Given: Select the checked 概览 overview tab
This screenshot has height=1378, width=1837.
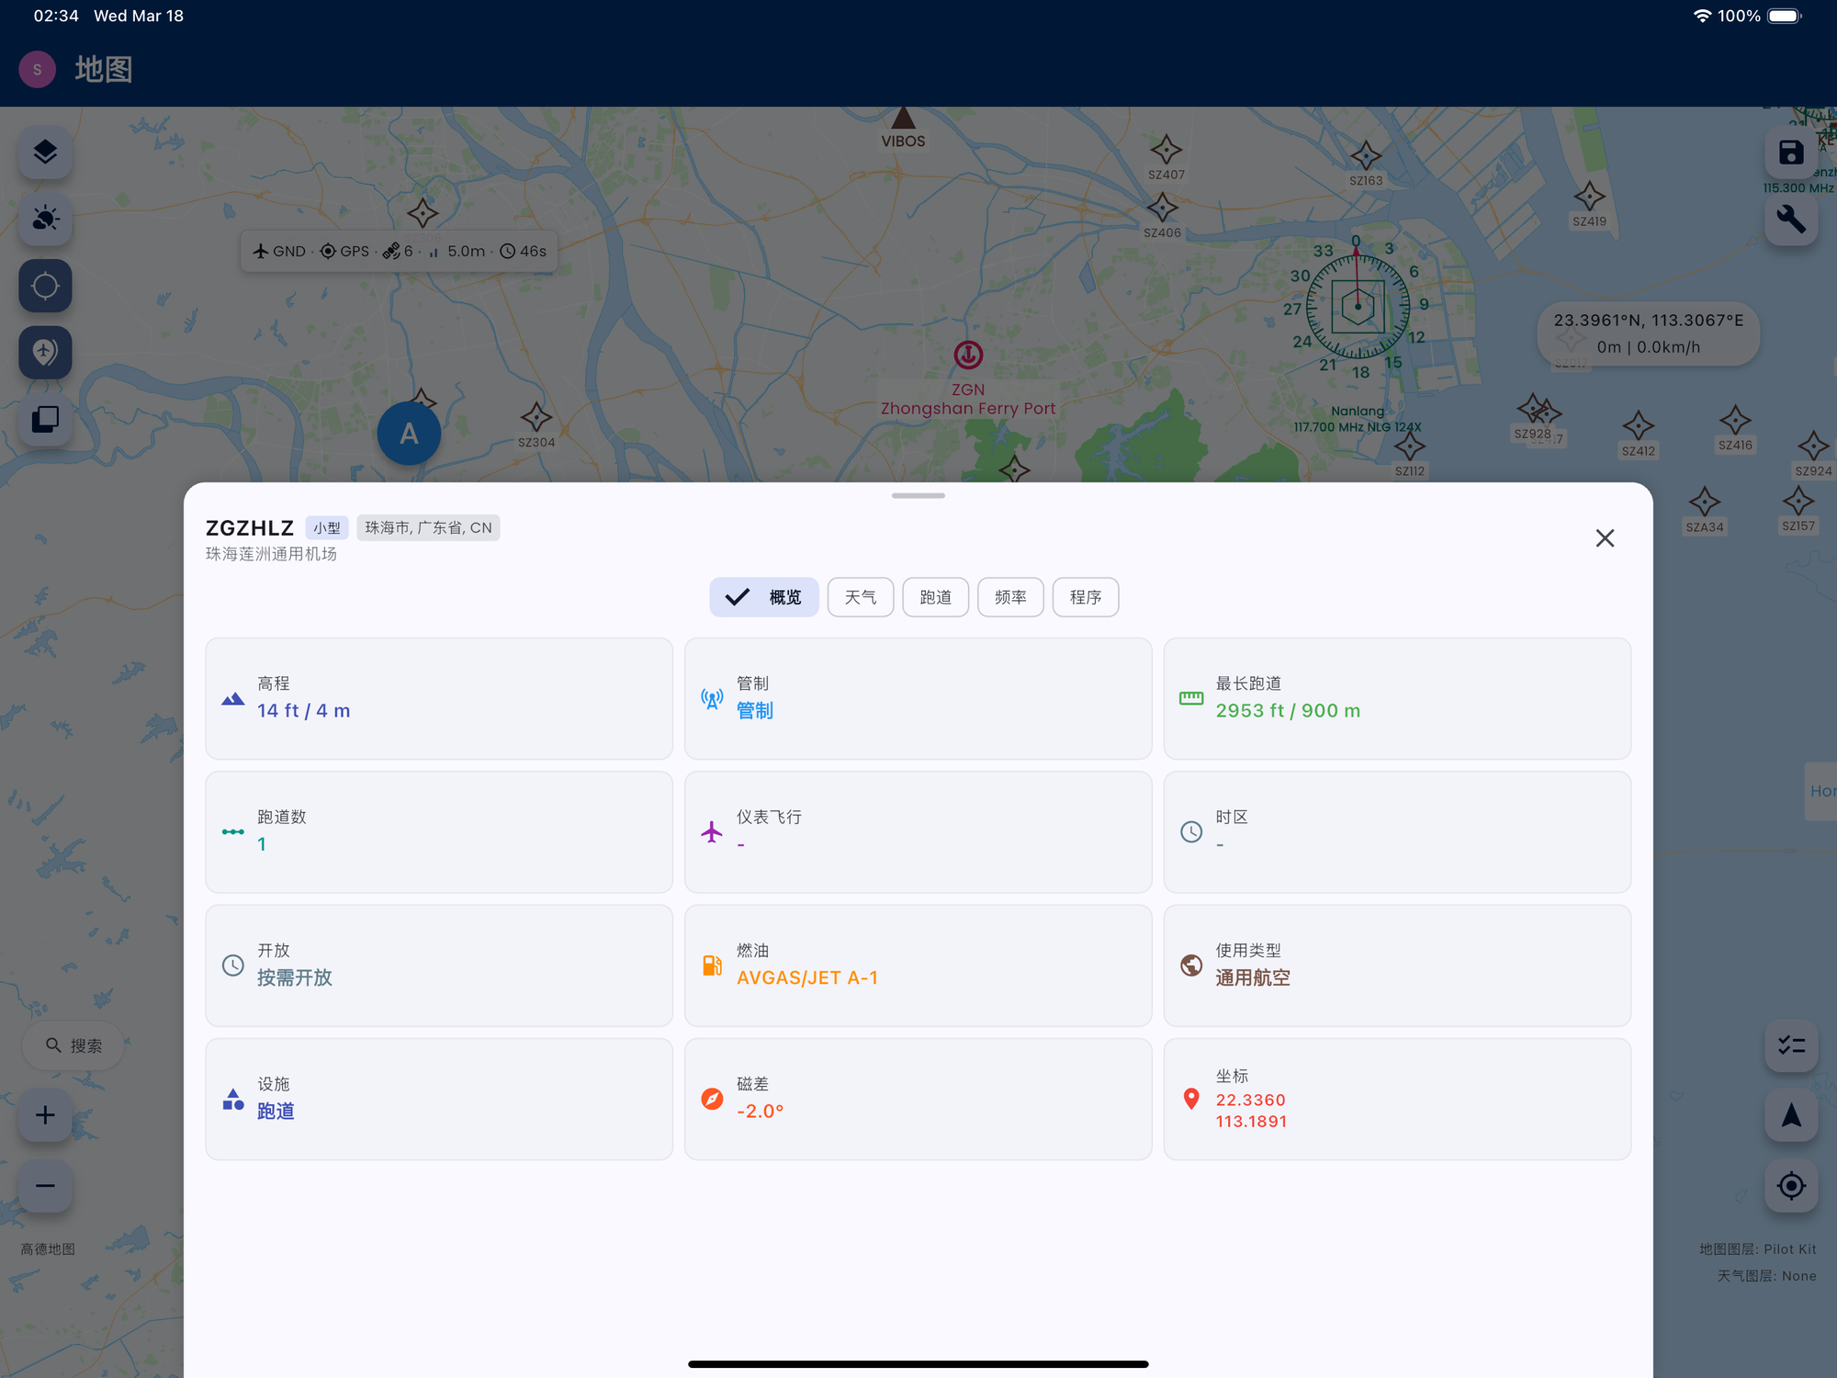Looking at the screenshot, I should (x=763, y=597).
